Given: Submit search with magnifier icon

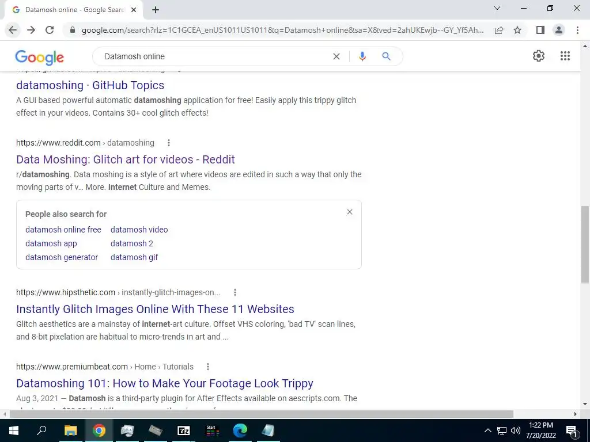Looking at the screenshot, I should pyautogui.click(x=386, y=56).
